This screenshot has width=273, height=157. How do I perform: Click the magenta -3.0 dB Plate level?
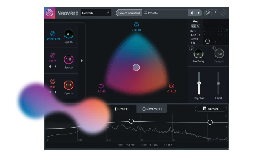101,91
